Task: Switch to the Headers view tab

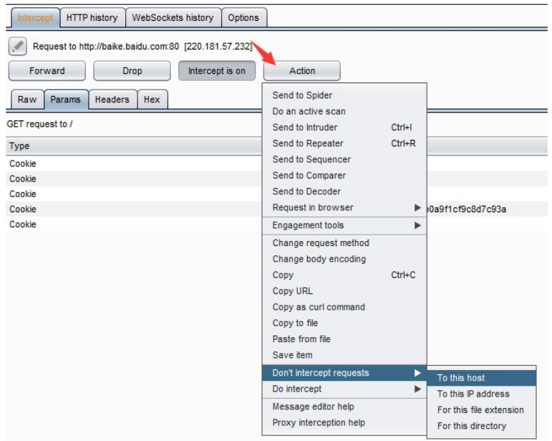Action: coord(112,100)
